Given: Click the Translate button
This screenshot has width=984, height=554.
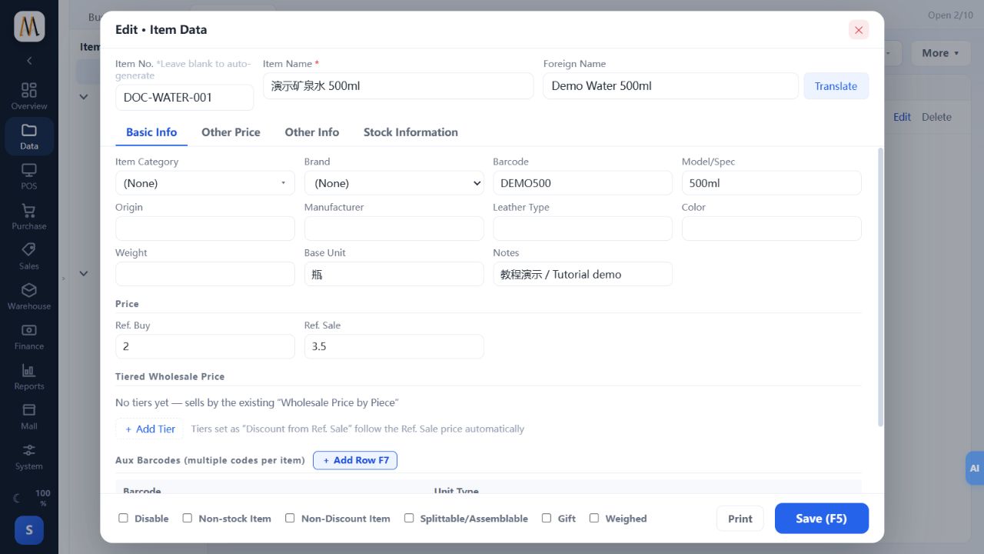Looking at the screenshot, I should 836,86.
